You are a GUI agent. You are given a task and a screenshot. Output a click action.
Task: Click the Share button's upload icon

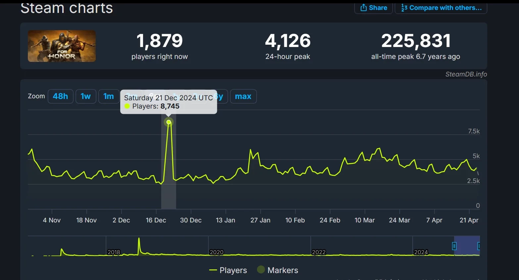[x=363, y=8]
